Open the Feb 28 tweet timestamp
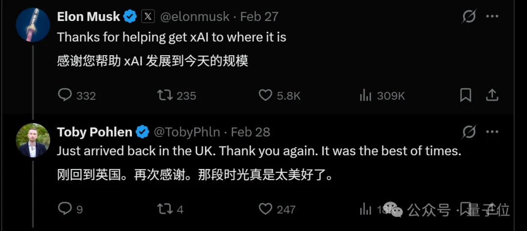The height and width of the screenshot is (231, 527). (x=250, y=132)
